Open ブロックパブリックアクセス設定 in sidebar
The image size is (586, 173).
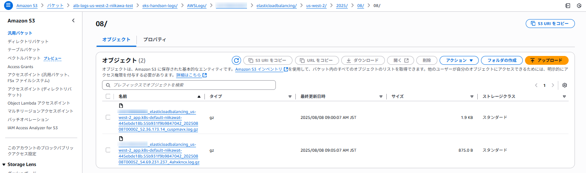click(x=41, y=151)
